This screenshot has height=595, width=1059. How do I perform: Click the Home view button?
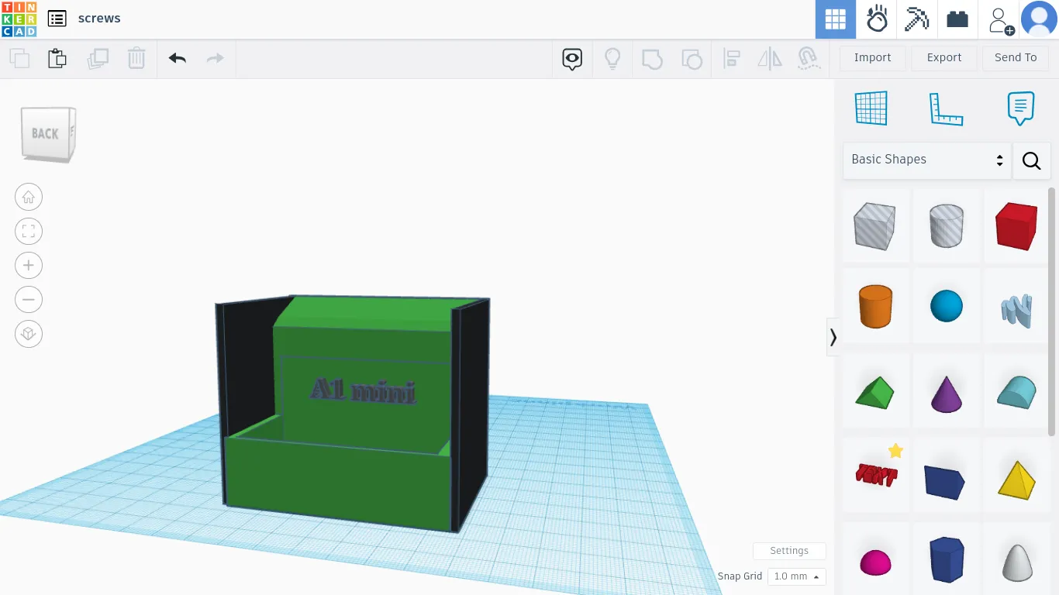click(x=29, y=198)
